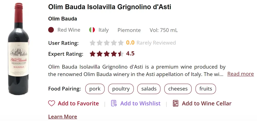The width and height of the screenshot is (257, 121).
Task: Click the Wine Cellar rack icon
Action: [176, 104]
